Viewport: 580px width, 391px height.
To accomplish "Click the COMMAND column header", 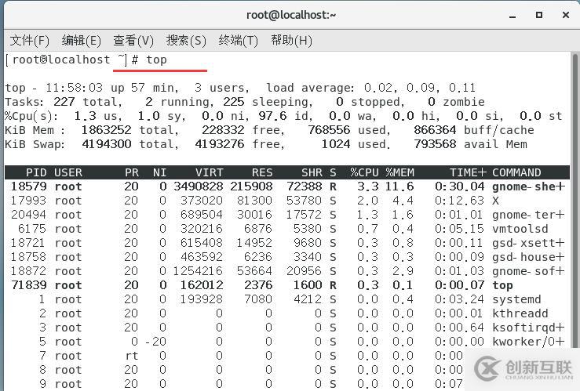I will (x=516, y=172).
